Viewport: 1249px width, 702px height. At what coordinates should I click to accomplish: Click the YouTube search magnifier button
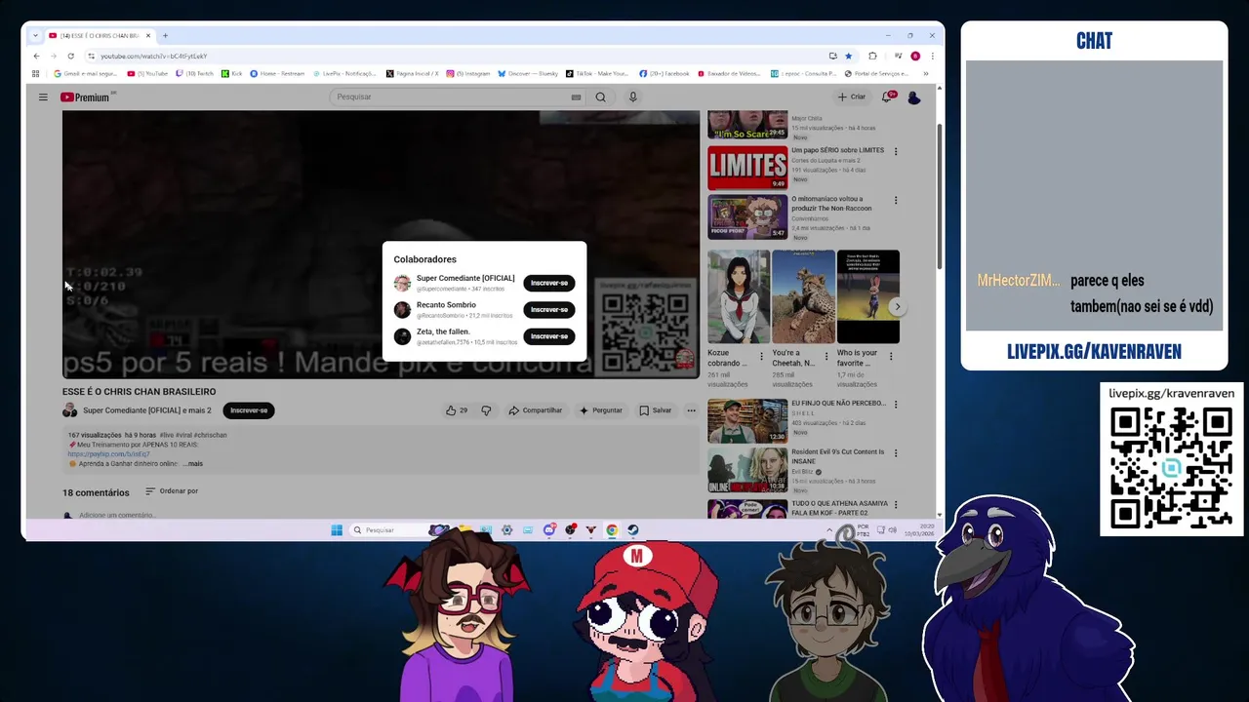[x=600, y=97]
